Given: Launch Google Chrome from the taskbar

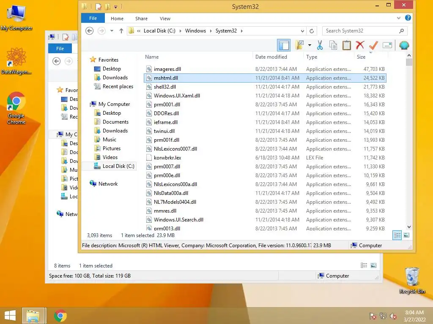Looking at the screenshot, I should [60, 316].
